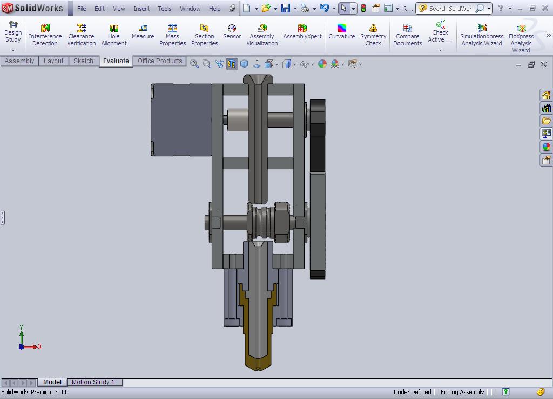Open the Display Style dropdown

pyautogui.click(x=294, y=64)
